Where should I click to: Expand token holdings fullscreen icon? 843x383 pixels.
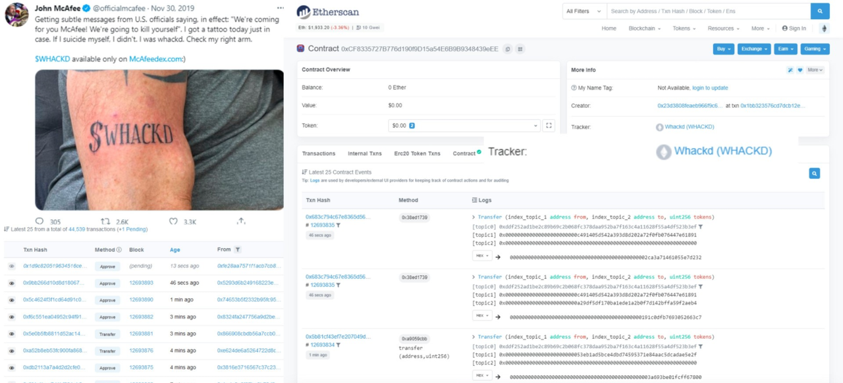pos(549,125)
